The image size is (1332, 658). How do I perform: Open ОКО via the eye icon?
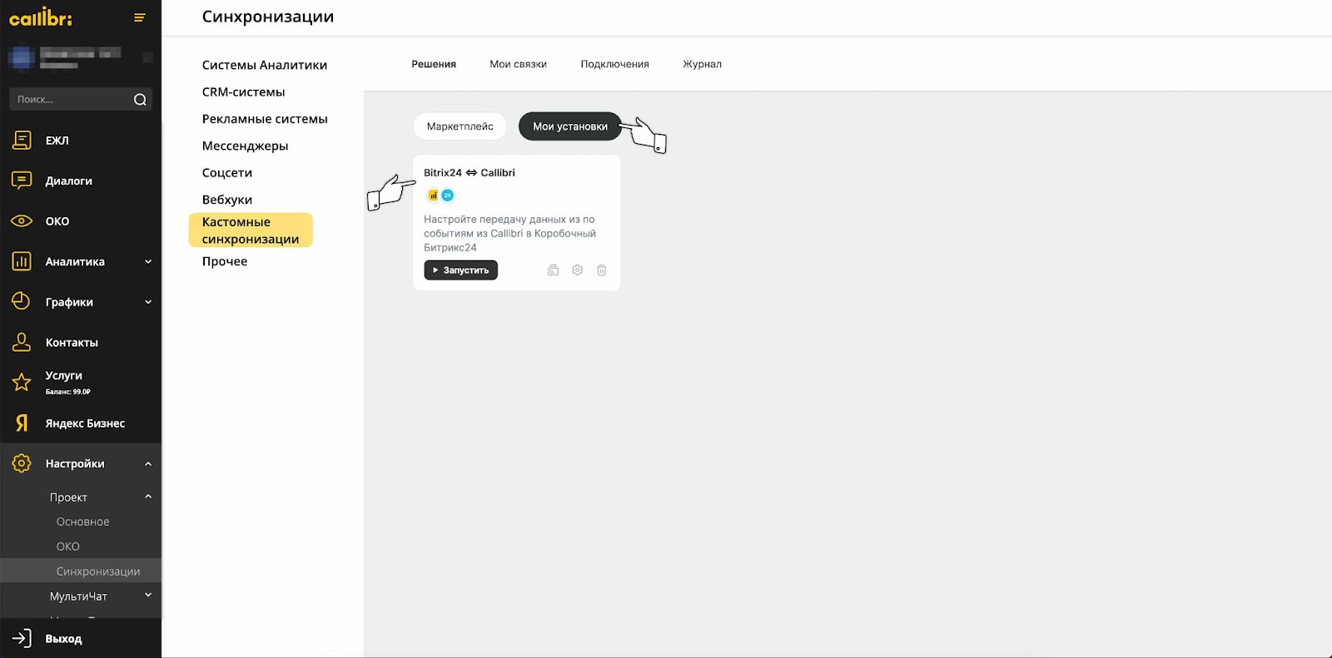click(22, 221)
